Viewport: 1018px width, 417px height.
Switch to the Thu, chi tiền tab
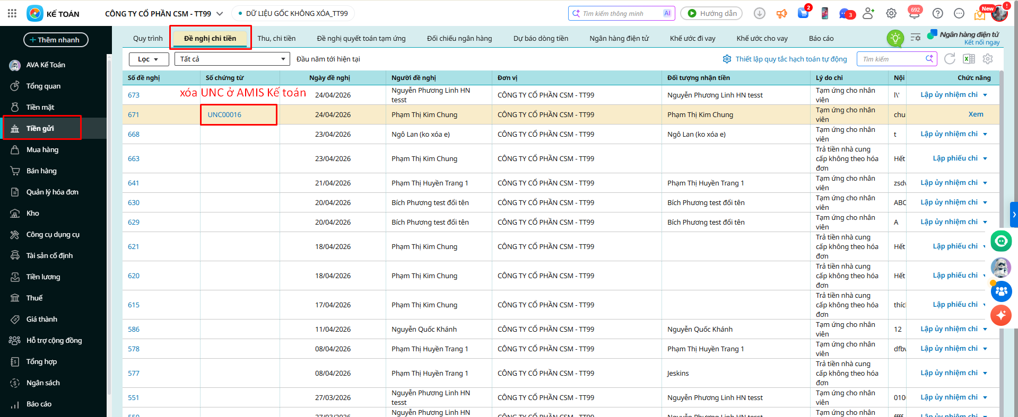276,38
